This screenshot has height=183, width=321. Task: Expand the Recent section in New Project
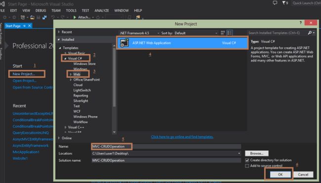click(59, 32)
